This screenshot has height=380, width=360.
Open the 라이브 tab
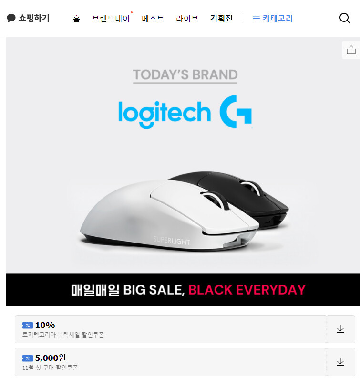click(187, 19)
